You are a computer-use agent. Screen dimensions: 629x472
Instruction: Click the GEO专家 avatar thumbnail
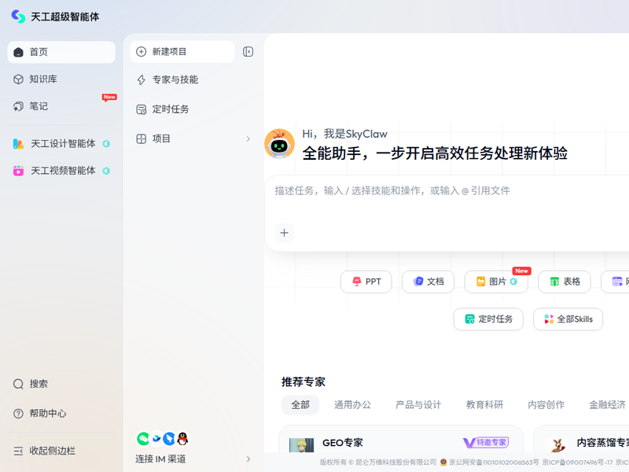[301, 445]
